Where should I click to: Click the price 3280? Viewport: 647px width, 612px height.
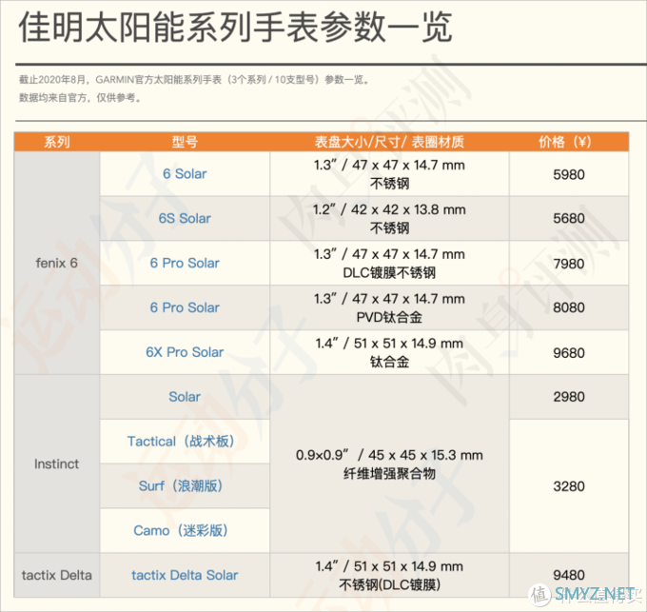(569, 486)
